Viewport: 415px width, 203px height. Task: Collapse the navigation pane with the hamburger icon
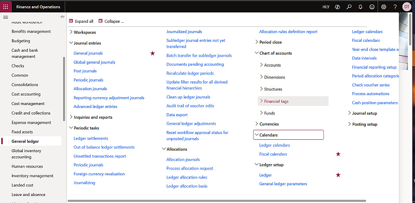5,17
